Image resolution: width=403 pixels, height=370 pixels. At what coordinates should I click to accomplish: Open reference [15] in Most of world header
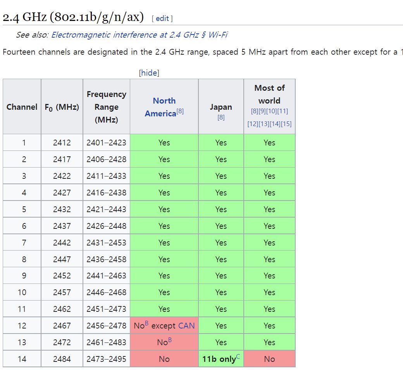click(x=286, y=124)
